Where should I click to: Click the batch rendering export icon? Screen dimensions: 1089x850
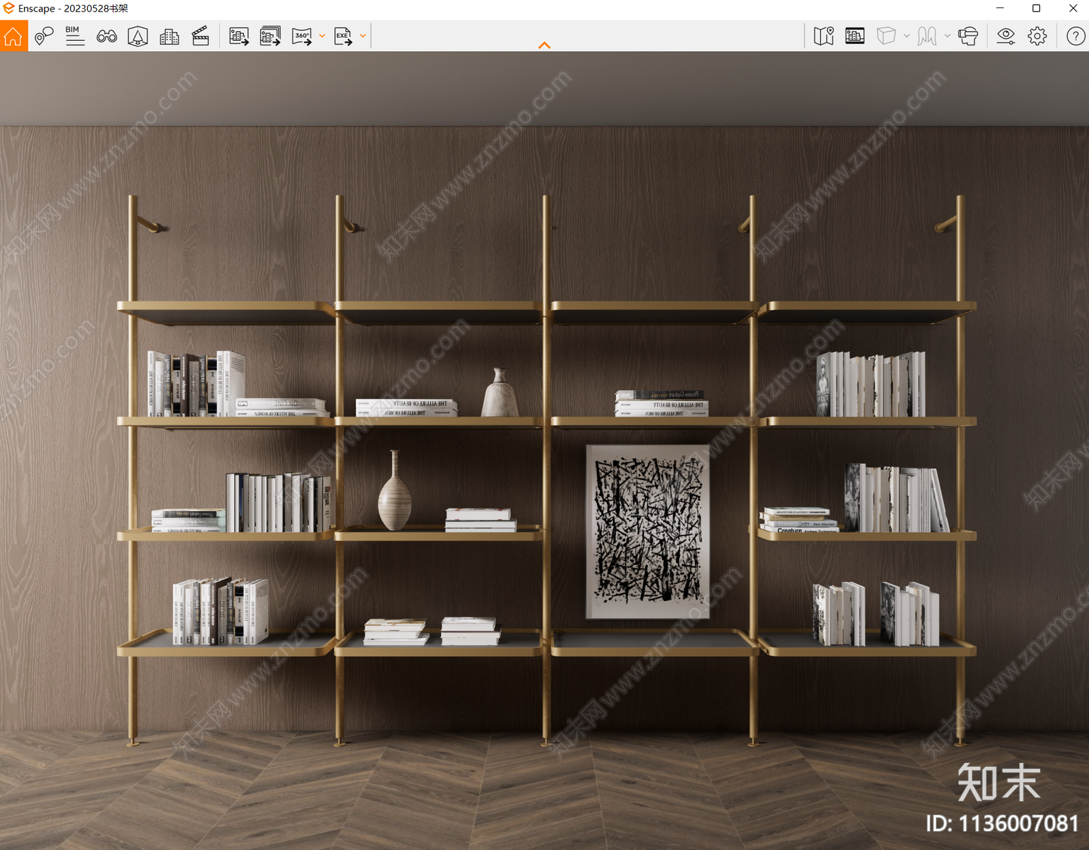tap(270, 36)
